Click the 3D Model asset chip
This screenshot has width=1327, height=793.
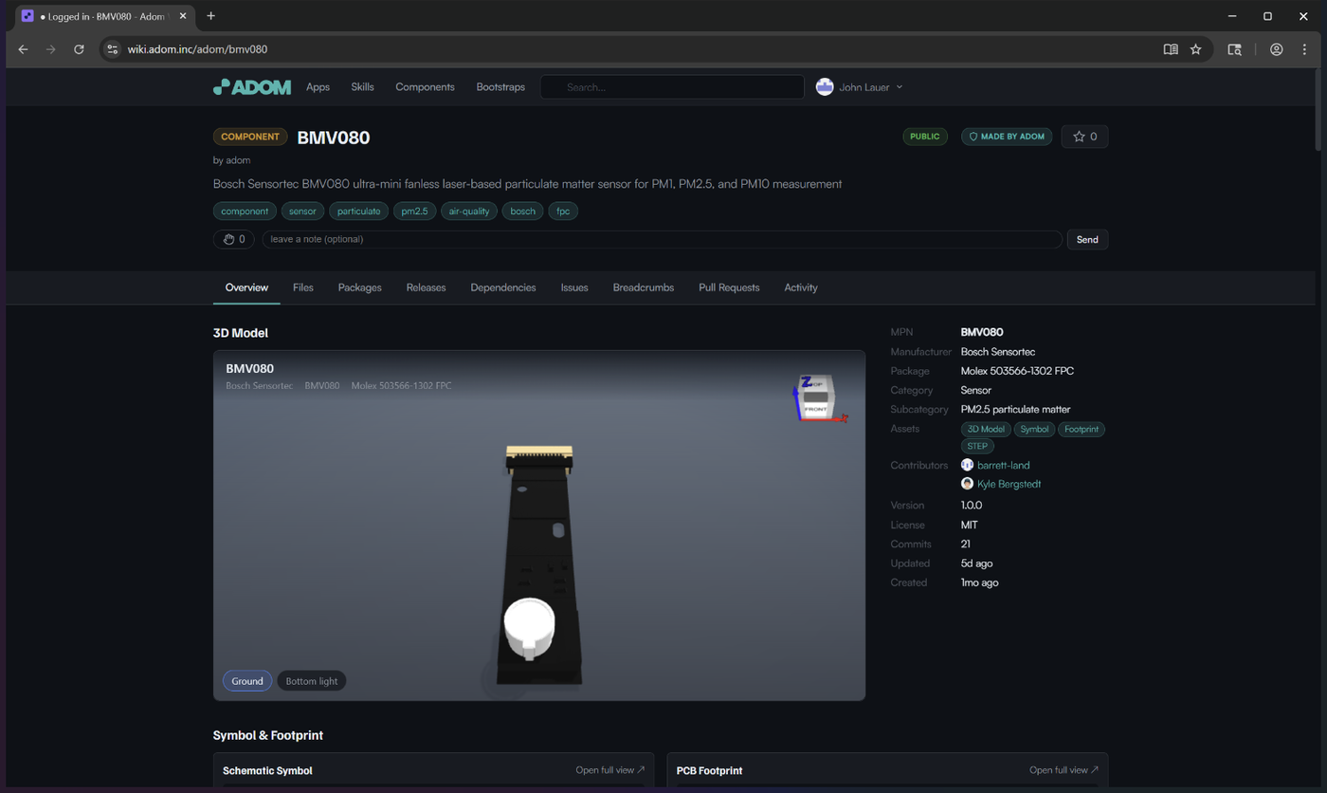pos(986,429)
